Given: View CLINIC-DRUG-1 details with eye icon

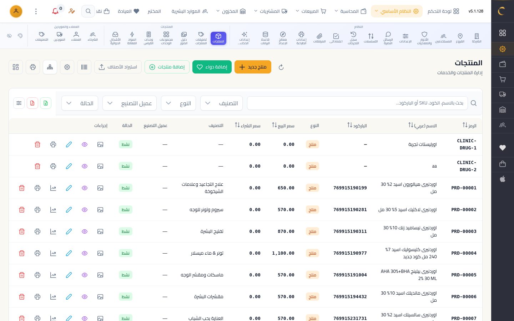Looking at the screenshot, I should tap(85, 144).
